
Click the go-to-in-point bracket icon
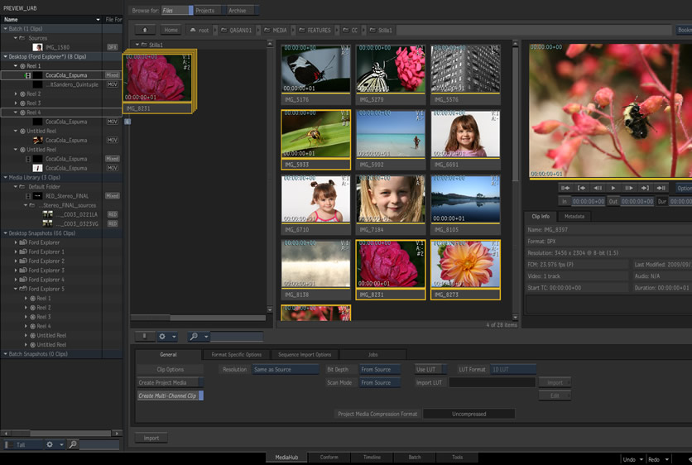point(582,188)
